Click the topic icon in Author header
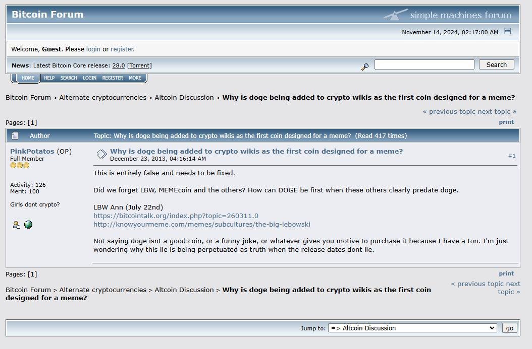The height and width of the screenshot is (349, 532). (x=15, y=136)
